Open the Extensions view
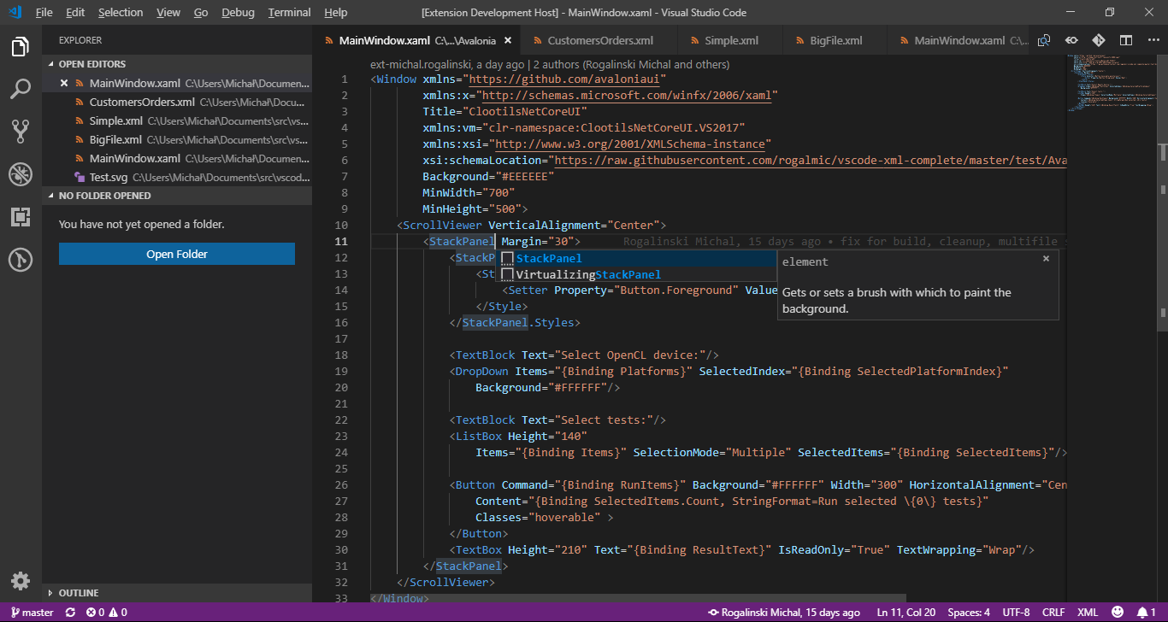Screen dimensions: 1168x622 [x=21, y=216]
